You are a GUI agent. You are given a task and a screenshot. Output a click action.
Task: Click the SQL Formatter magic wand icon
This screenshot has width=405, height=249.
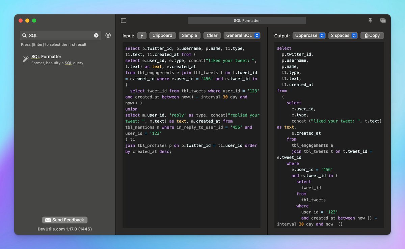click(26, 59)
